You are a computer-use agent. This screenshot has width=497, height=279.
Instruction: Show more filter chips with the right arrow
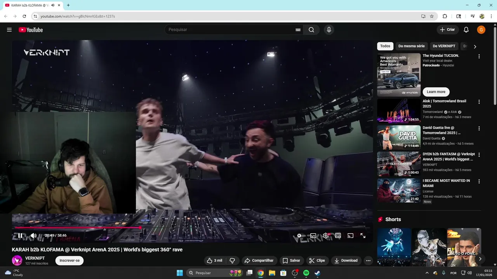[x=475, y=46]
